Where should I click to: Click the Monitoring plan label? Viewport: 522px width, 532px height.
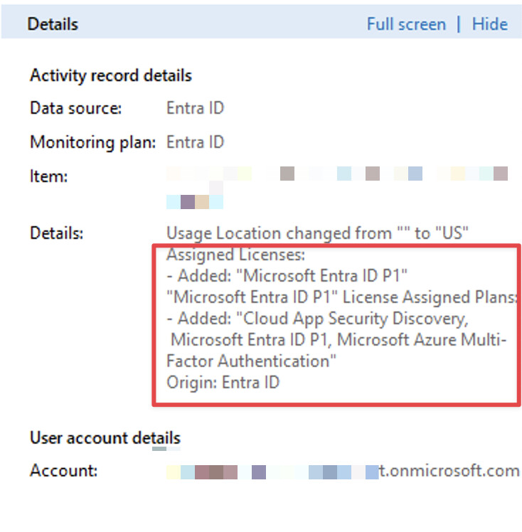coord(92,142)
